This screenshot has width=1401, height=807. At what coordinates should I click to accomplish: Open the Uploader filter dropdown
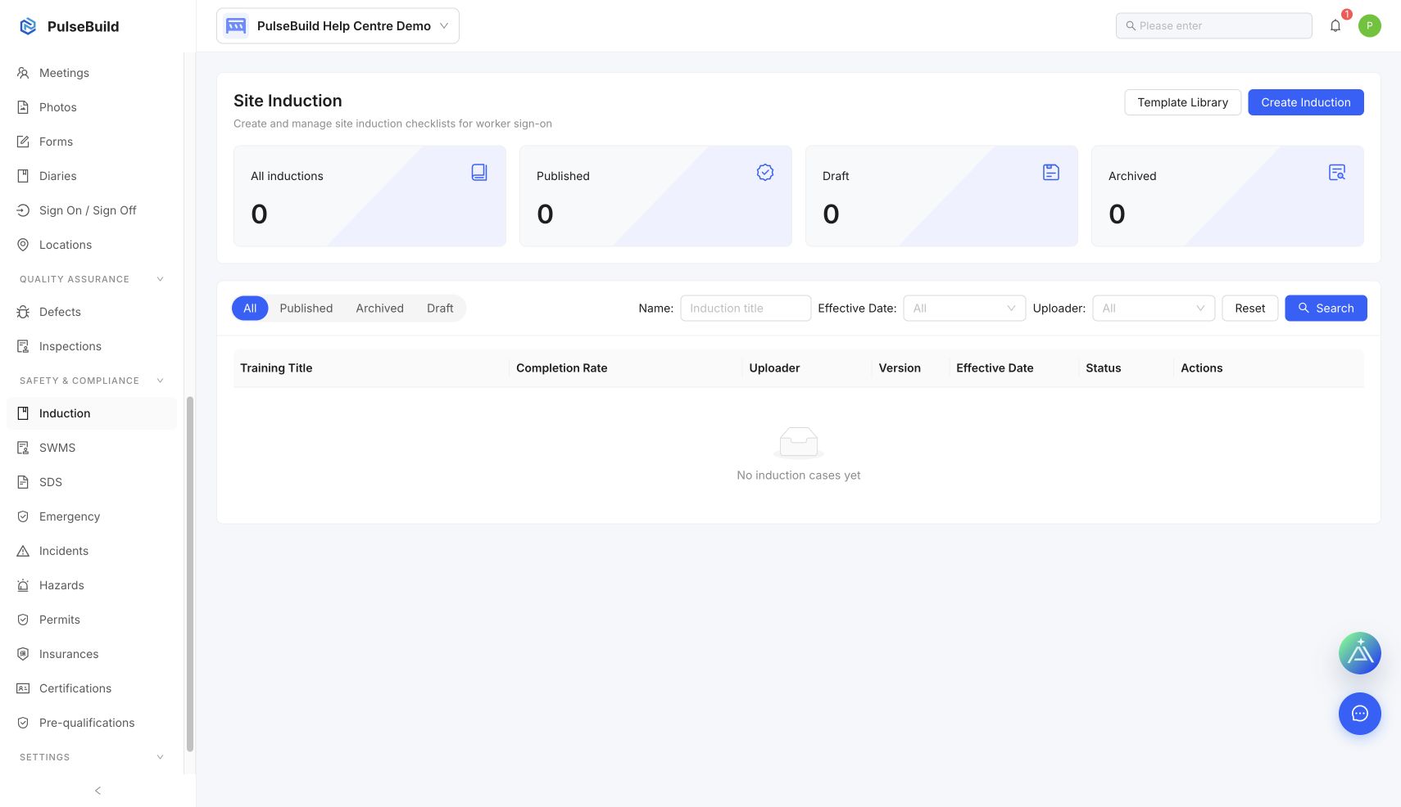coord(1154,308)
